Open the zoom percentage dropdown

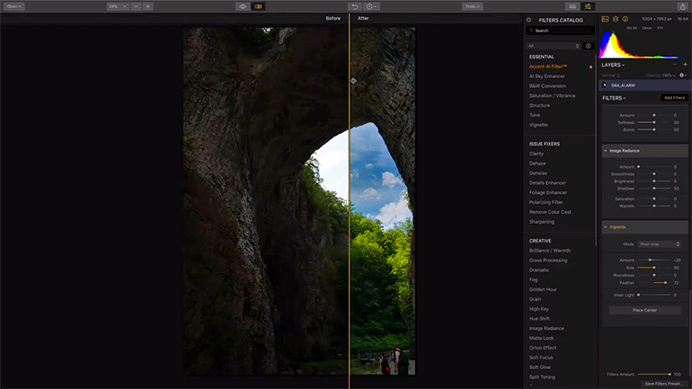click(x=116, y=6)
